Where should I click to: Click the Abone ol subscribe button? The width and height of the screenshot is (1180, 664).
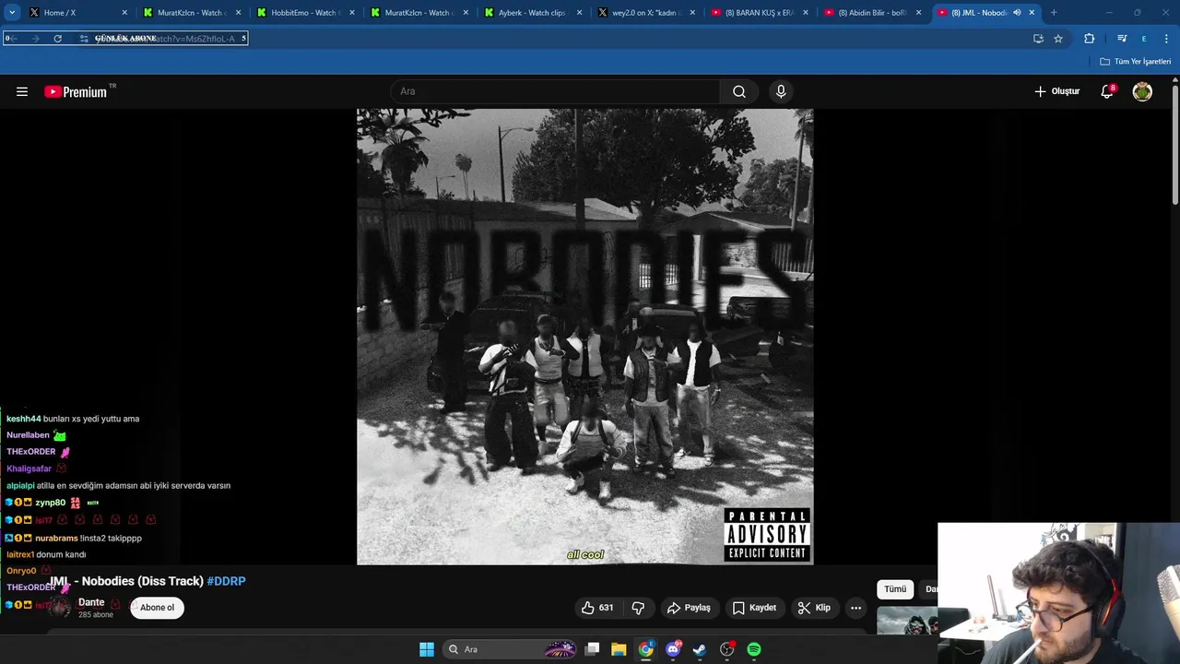click(x=157, y=608)
